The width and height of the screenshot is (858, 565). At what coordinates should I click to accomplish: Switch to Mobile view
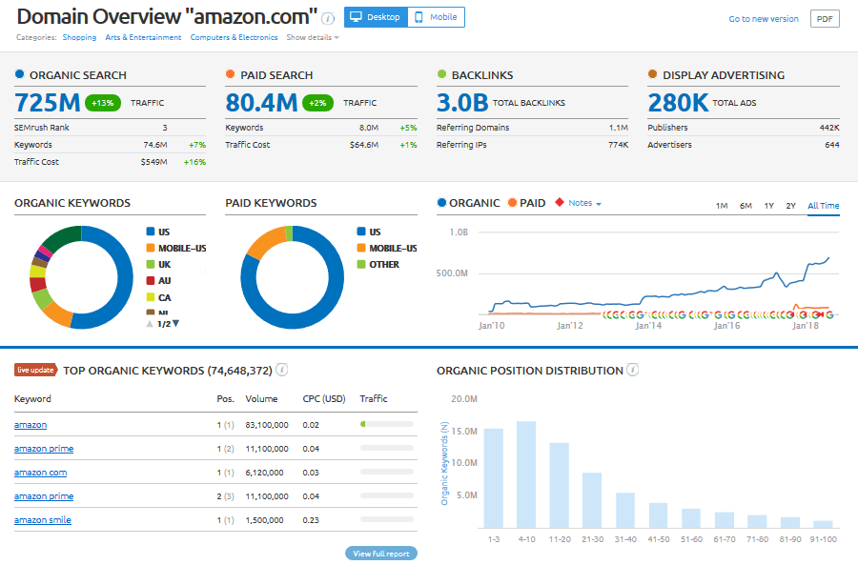[436, 17]
